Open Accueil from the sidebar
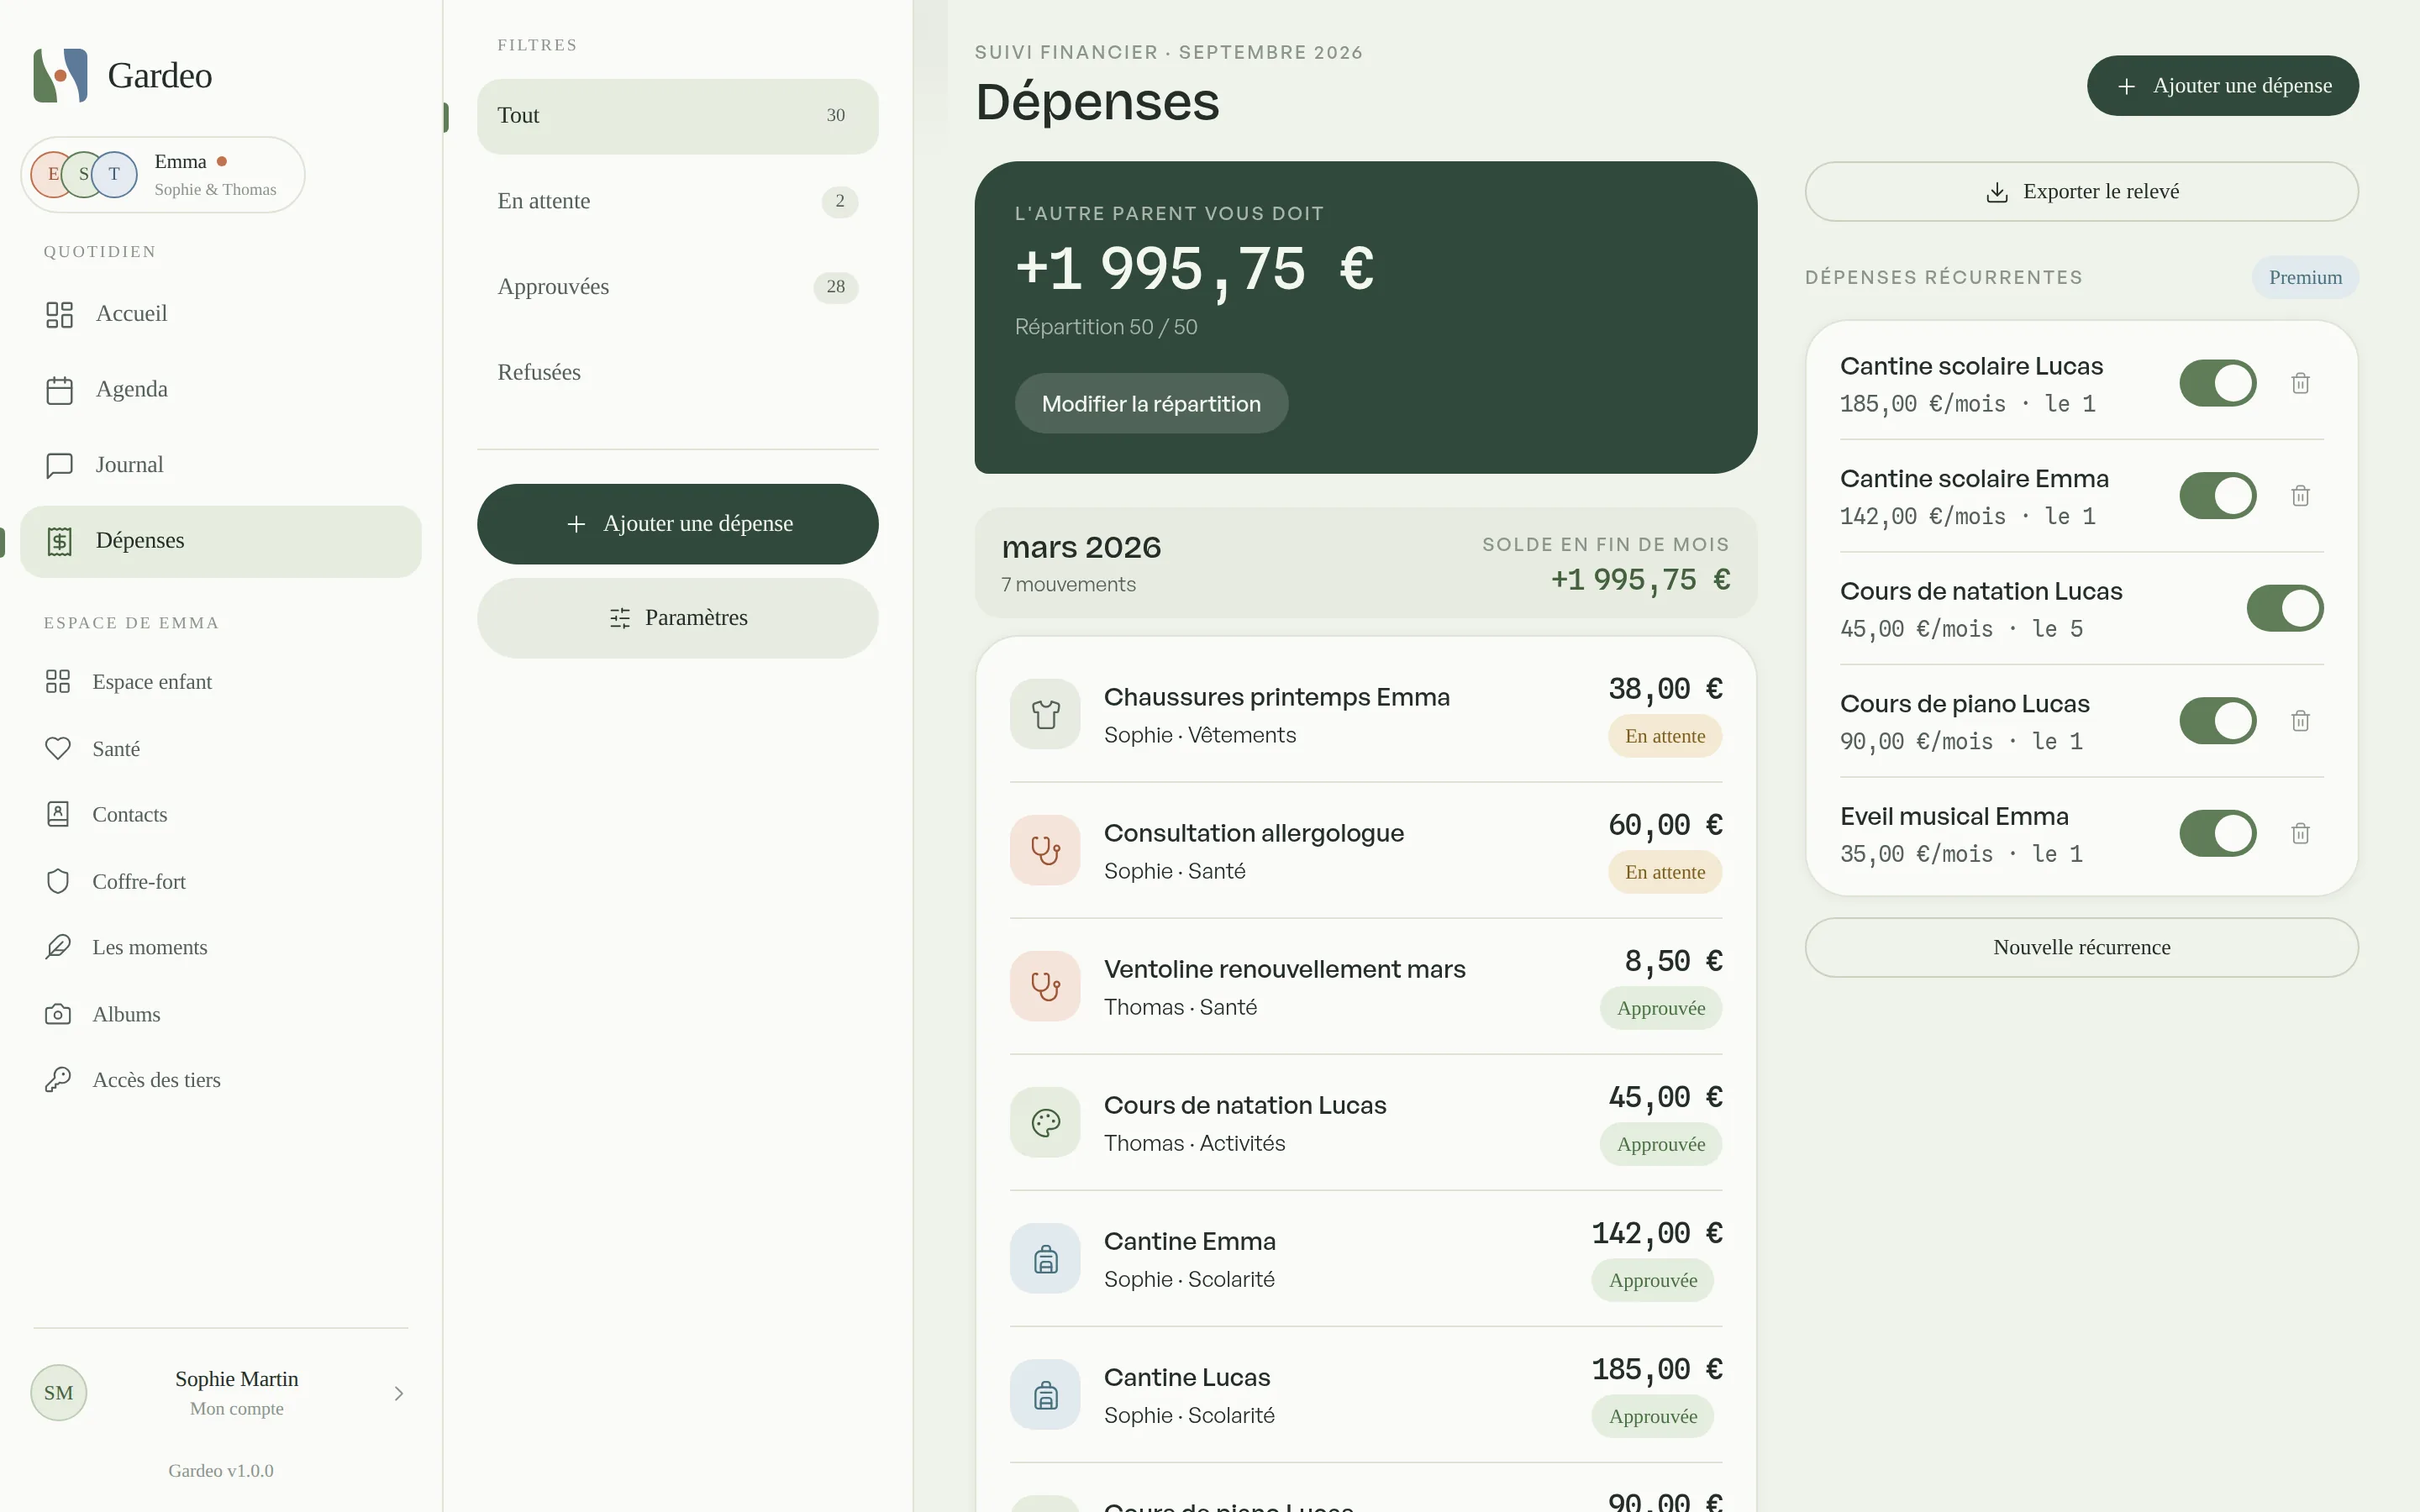This screenshot has height=1512, width=2420. (x=221, y=314)
